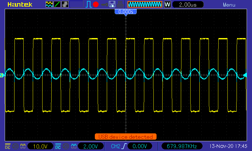Click the red record dot icon

pyautogui.click(x=96, y=4)
